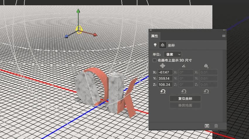Click the 移到地面 button
This screenshot has height=139, width=249.
click(x=185, y=105)
